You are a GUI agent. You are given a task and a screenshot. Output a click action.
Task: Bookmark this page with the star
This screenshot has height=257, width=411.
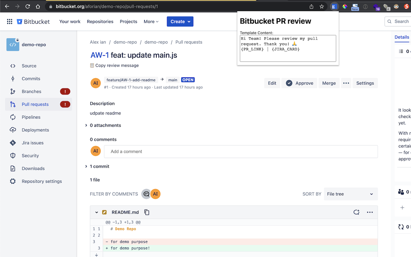click(x=322, y=6)
